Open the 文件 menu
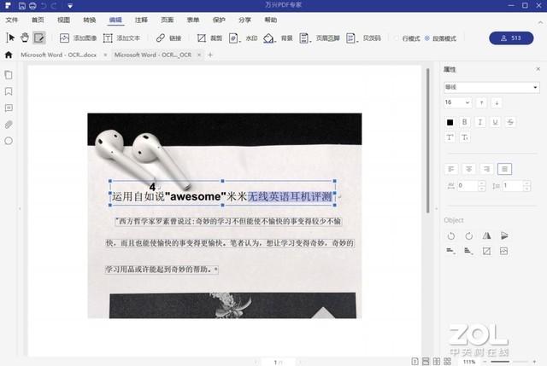This screenshot has height=366, width=547. coord(11,20)
